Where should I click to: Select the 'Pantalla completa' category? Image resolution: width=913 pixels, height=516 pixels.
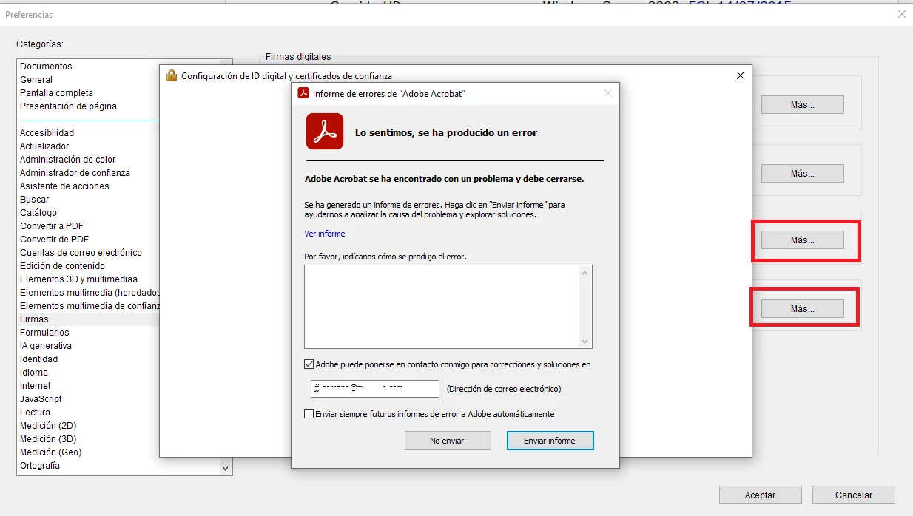(x=56, y=93)
